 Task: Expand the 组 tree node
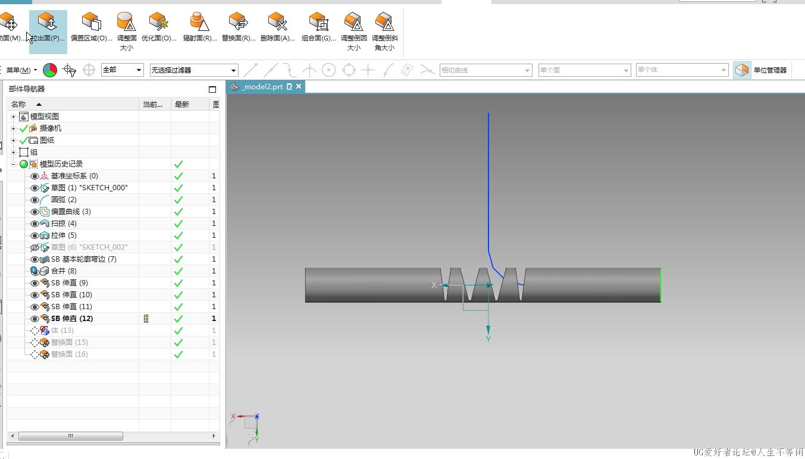(14, 152)
